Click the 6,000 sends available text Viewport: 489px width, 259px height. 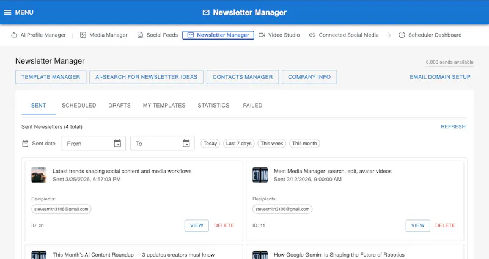pos(450,62)
